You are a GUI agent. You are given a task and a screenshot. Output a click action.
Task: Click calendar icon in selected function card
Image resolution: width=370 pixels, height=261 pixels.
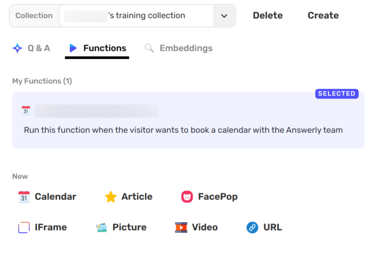click(x=26, y=110)
